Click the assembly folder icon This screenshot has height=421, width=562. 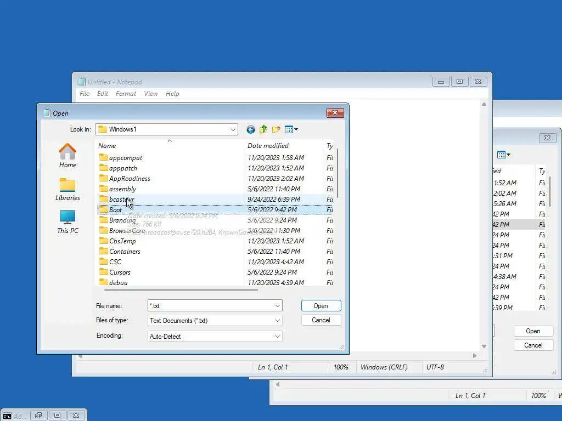click(104, 189)
